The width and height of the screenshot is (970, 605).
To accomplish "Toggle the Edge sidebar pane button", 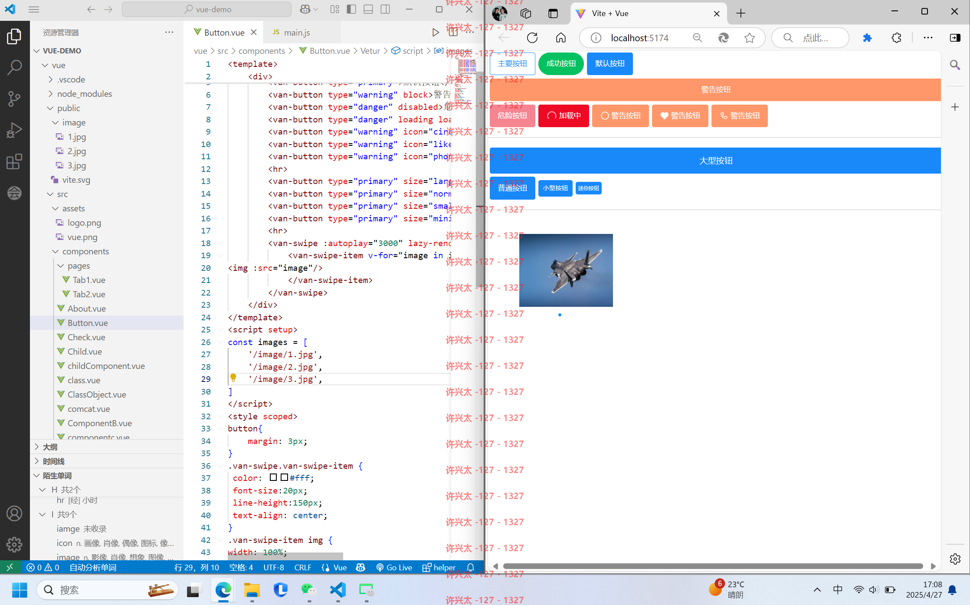I will tap(955, 38).
